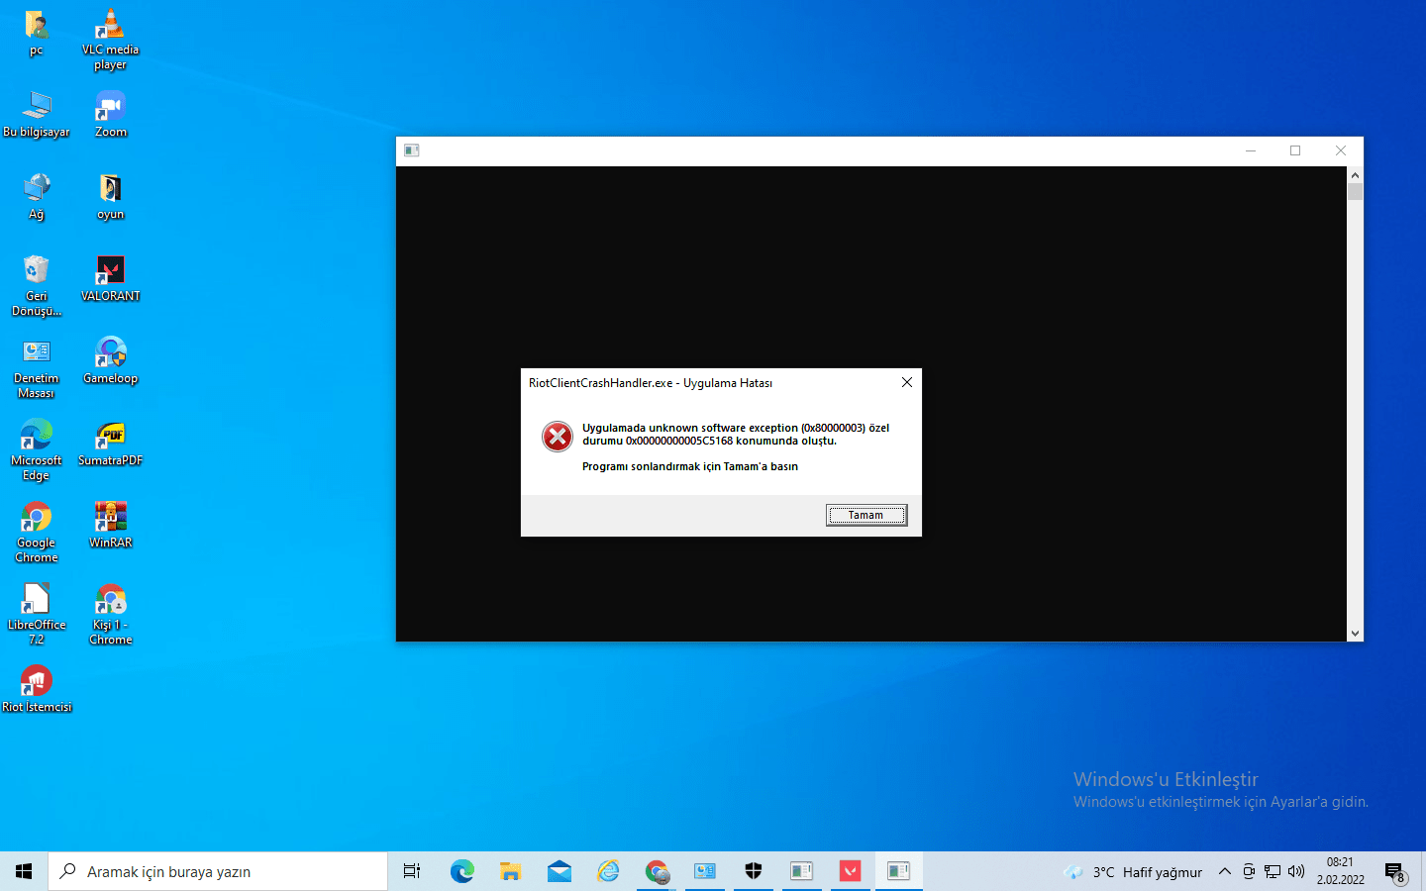Select the SumatraPDF desktop shortcut
Viewport: 1426px width, 891px height.
tap(110, 444)
